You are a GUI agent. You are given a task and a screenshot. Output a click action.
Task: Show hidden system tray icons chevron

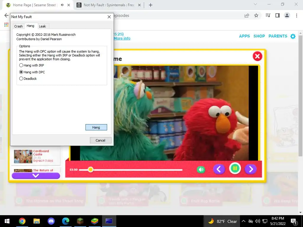(244, 221)
